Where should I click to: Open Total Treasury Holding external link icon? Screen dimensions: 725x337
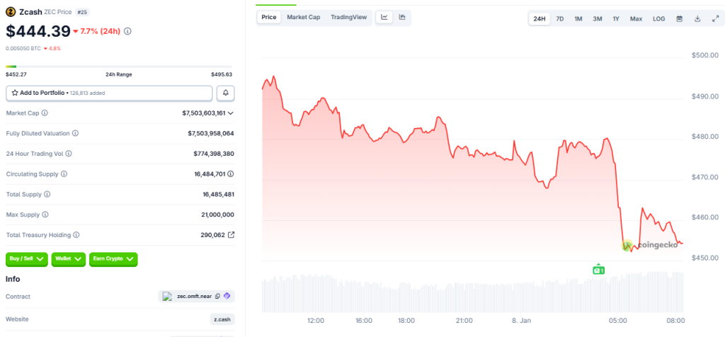click(x=230, y=234)
